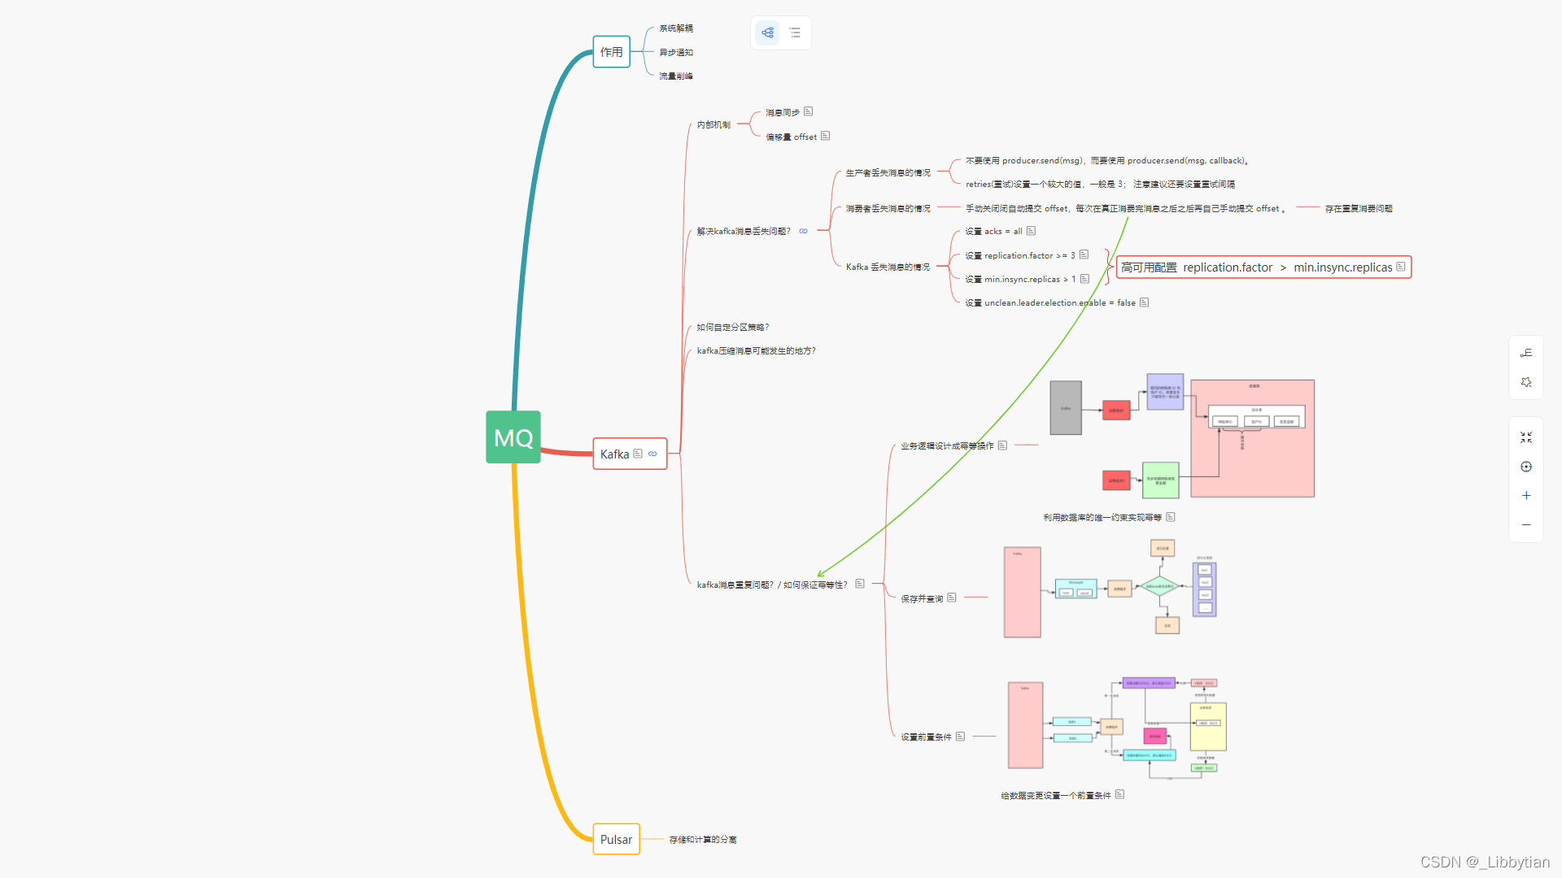Open note icon beside unclean.leader.election.enable = false
1562x878 pixels.
pyautogui.click(x=1144, y=302)
